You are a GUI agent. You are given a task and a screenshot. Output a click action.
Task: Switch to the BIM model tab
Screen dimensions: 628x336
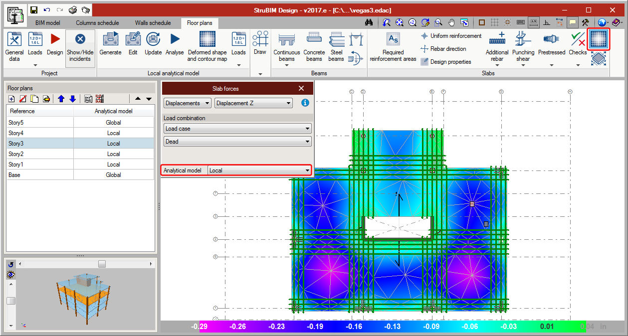(x=47, y=23)
